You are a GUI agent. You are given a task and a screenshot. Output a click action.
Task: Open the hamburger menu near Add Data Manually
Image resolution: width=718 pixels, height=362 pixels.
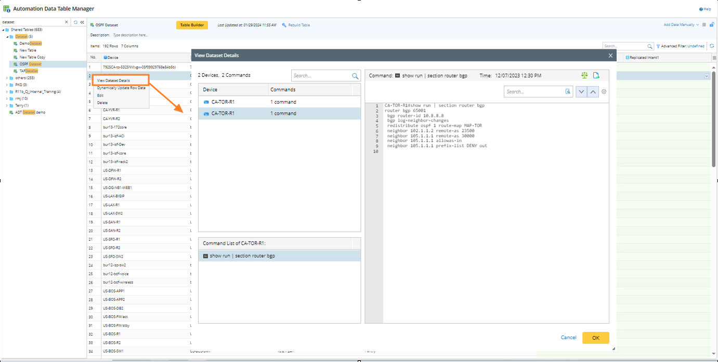704,25
